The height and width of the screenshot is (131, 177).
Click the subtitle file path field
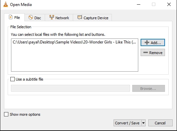point(70,88)
